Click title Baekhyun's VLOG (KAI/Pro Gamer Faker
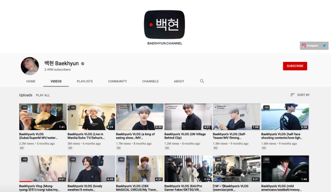Image resolution: width=331 pixels, height=192 pixels. (x=183, y=188)
